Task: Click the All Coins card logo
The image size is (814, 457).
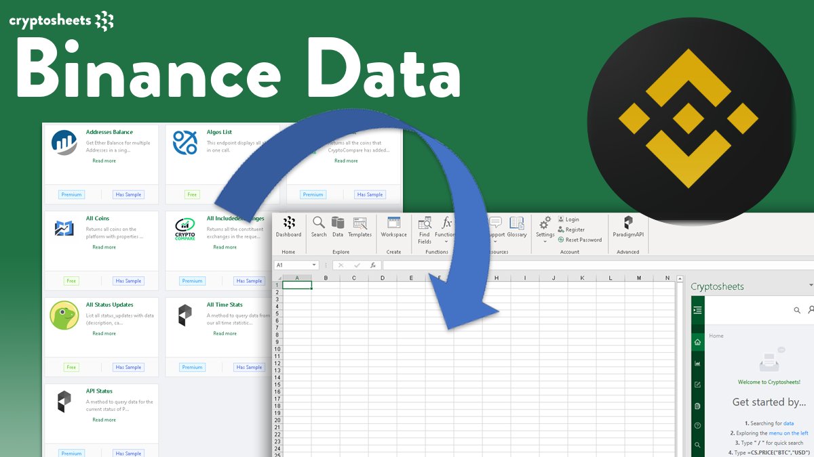Action: [x=64, y=229]
